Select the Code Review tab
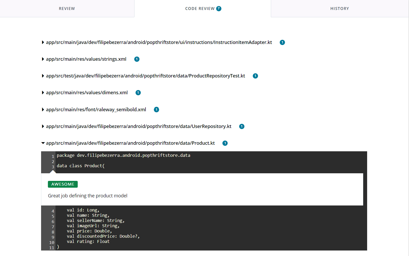Screen dimensions: 409x256 [203, 9]
